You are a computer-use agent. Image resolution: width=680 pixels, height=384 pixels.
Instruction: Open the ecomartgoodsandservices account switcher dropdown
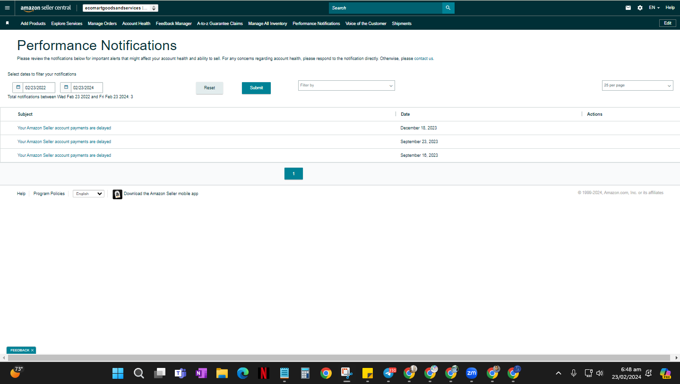tap(120, 8)
